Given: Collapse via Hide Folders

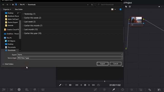Looking at the screenshot, I should coord(8,64).
